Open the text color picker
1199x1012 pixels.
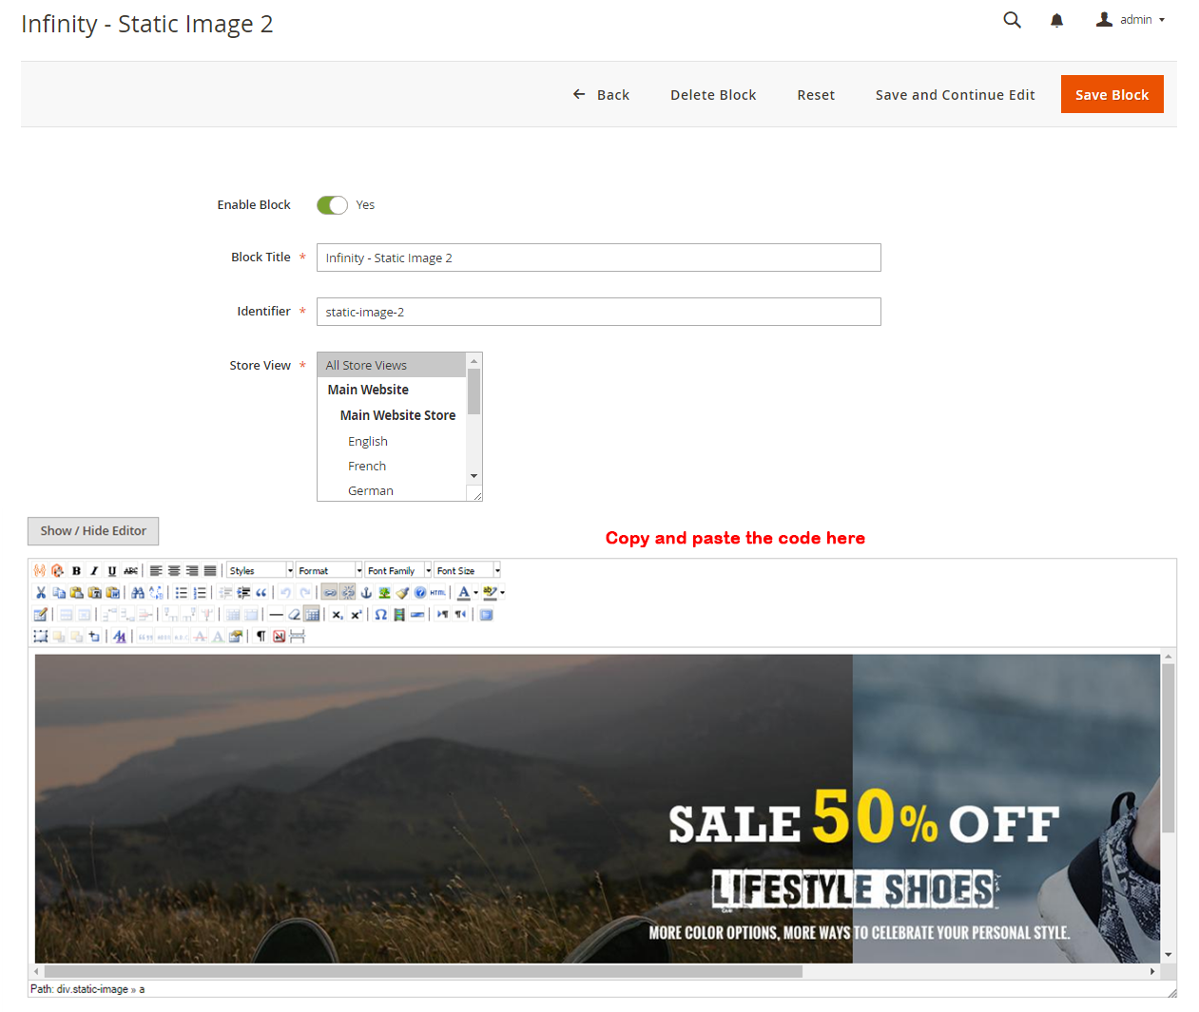pos(463,593)
